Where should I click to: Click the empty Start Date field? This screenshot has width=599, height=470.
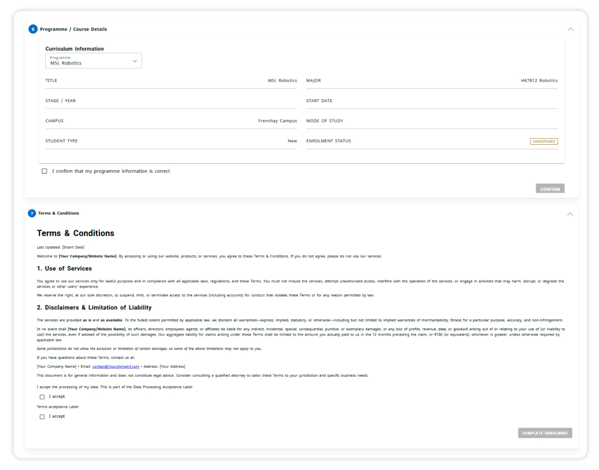point(432,101)
